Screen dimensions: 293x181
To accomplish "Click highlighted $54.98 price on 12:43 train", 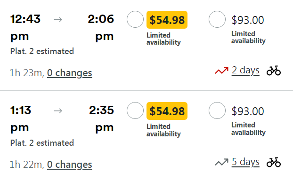I will pos(167,20).
